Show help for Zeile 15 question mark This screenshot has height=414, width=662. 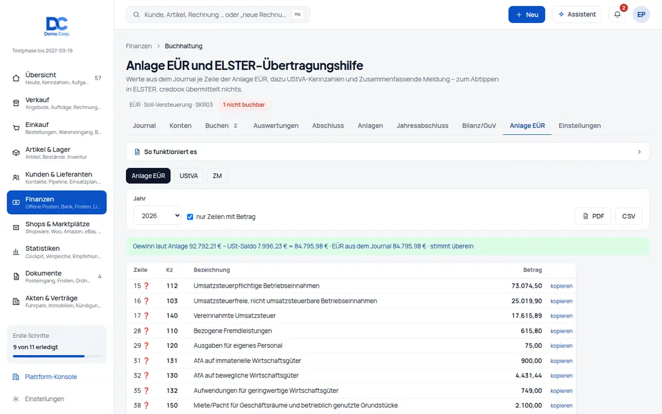pyautogui.click(x=146, y=286)
